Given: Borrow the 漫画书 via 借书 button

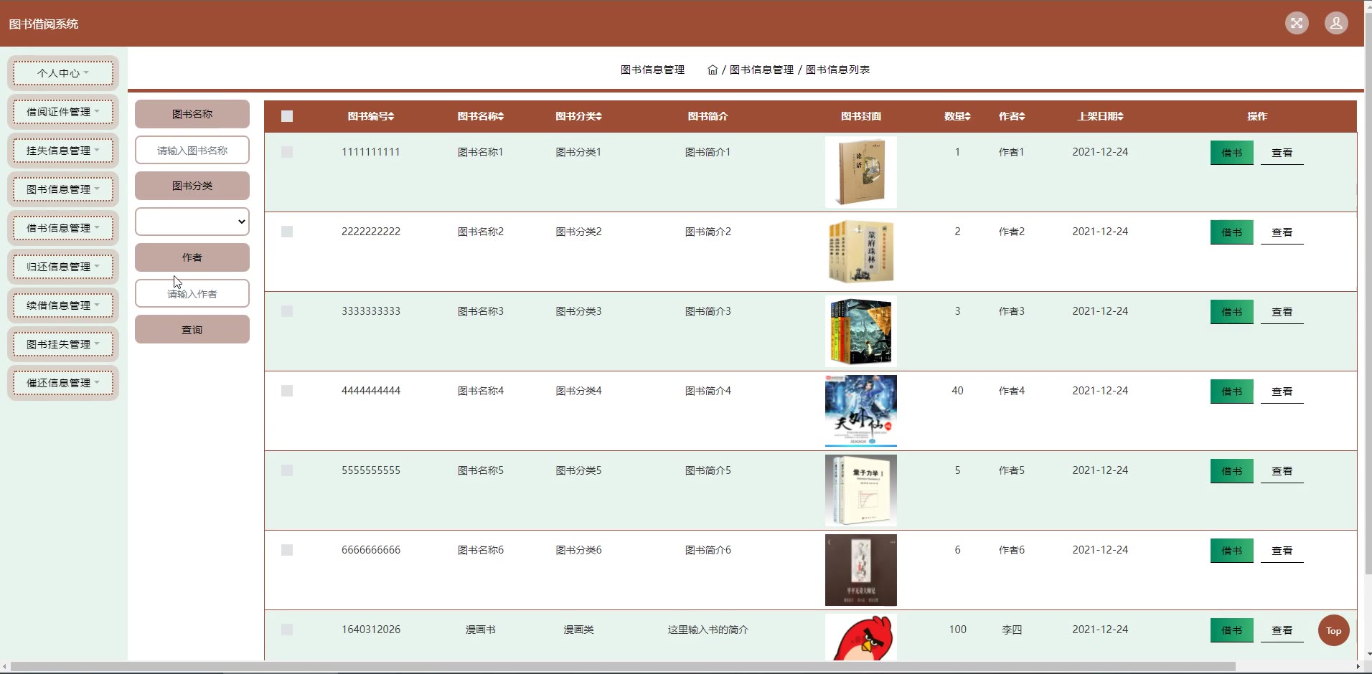Looking at the screenshot, I should point(1232,630).
